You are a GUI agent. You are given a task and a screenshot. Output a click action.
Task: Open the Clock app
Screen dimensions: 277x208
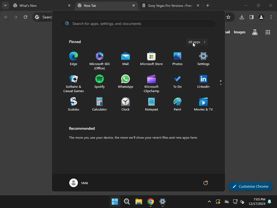pos(126,104)
